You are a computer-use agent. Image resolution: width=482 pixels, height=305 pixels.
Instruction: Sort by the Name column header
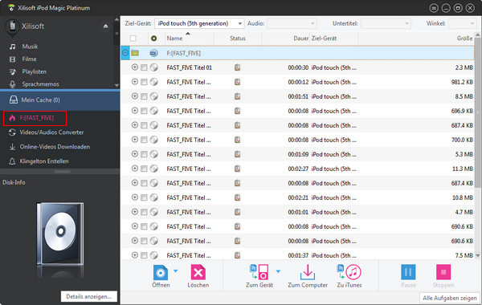pyautogui.click(x=174, y=39)
